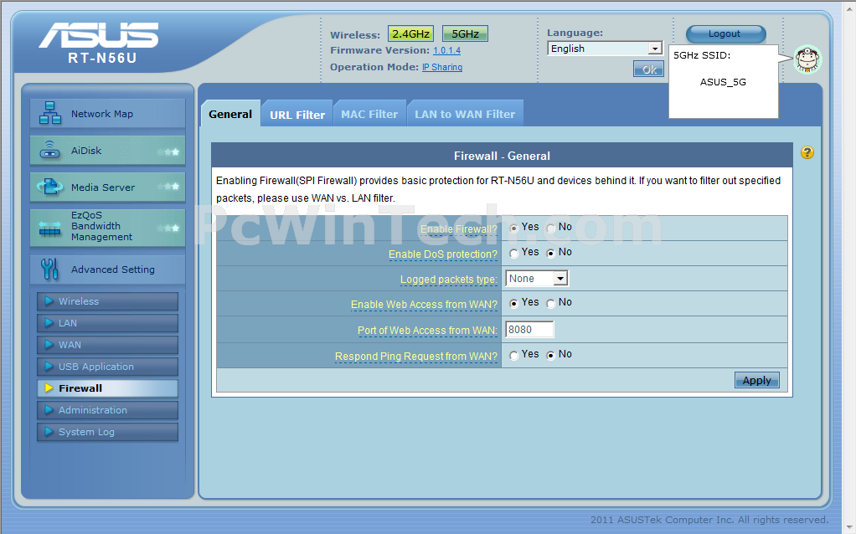
Task: Open AiDisk page
Action: pos(107,151)
